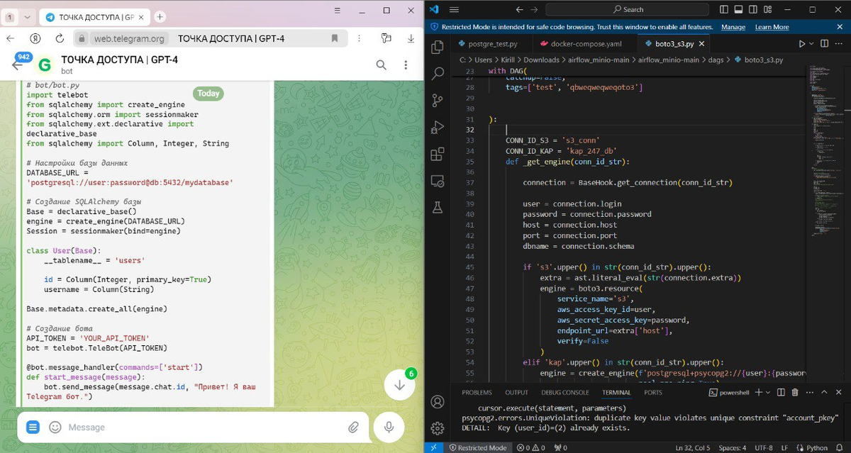851x453 pixels.
Task: Open Accounts icon in VS Code activity bar
Action: (438, 401)
